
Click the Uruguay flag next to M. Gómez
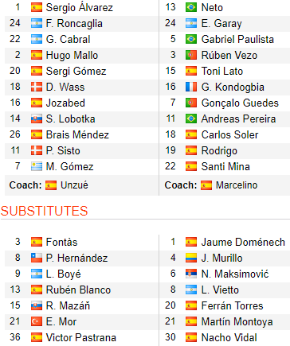(37, 166)
